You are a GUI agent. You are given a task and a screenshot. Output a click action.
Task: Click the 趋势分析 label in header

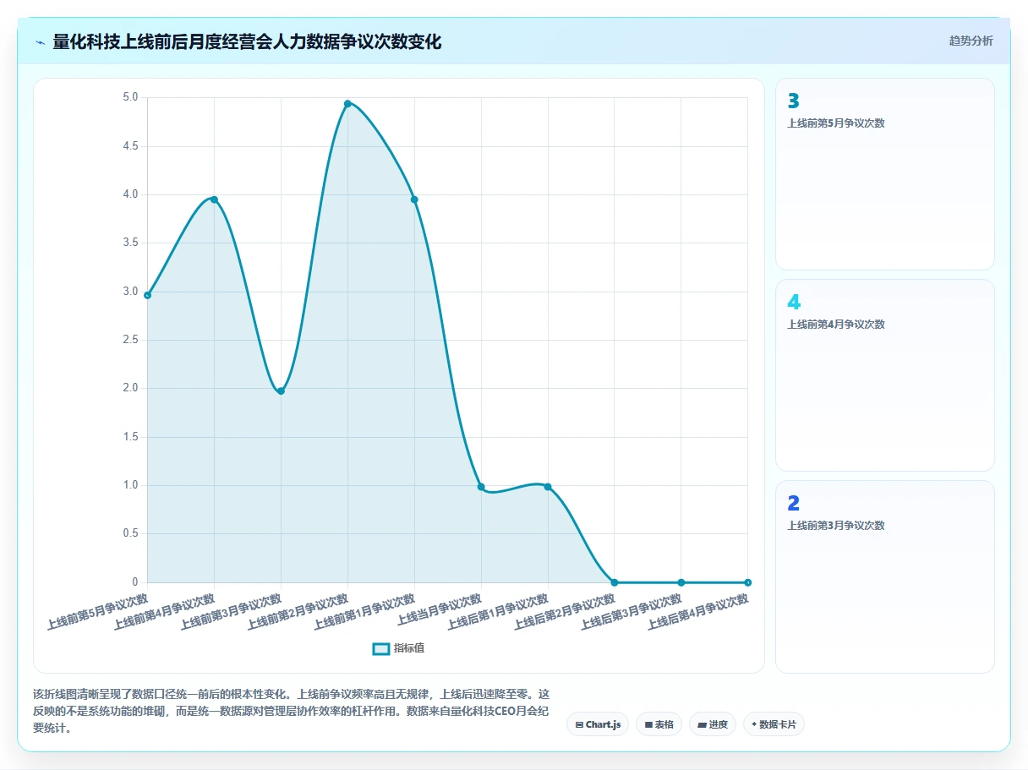[971, 41]
